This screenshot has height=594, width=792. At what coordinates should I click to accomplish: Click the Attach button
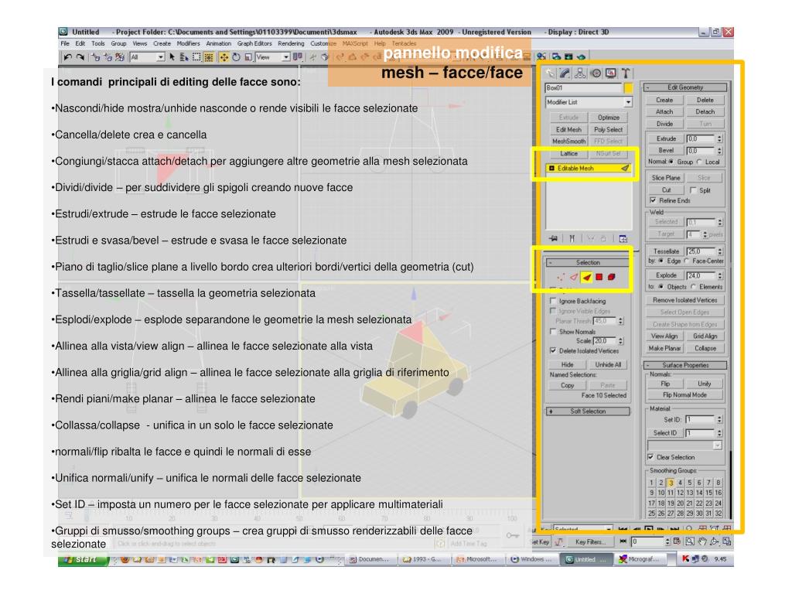pos(664,111)
